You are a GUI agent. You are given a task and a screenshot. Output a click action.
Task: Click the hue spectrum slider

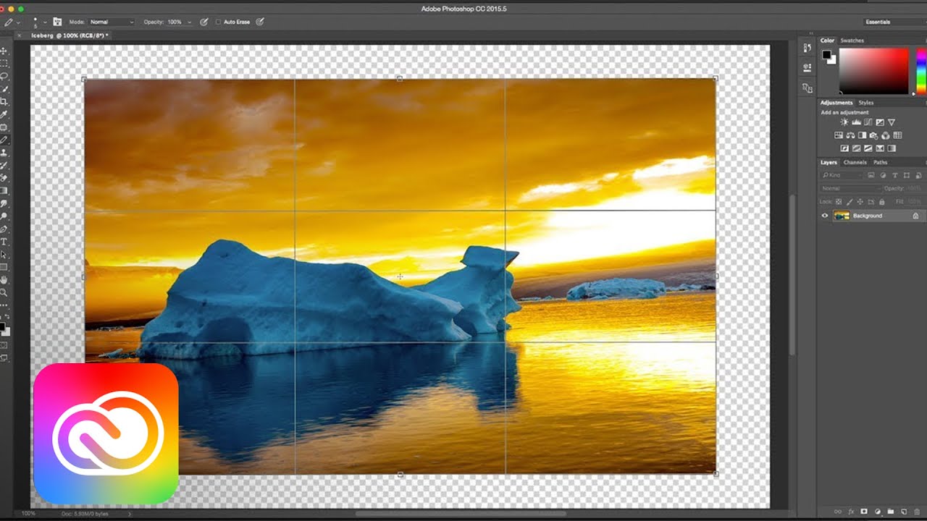(x=920, y=71)
